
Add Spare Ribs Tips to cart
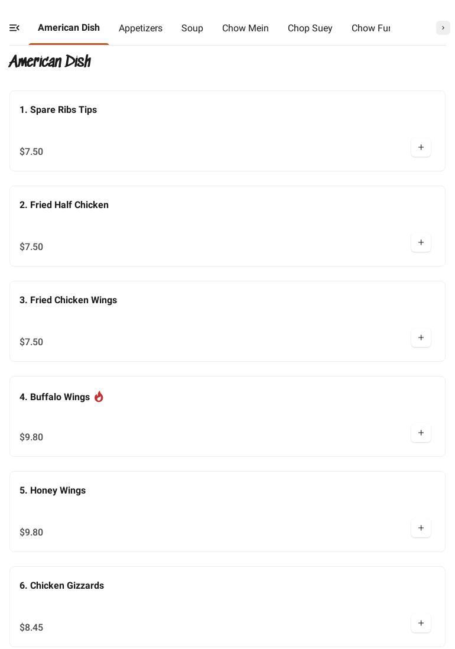click(x=421, y=148)
